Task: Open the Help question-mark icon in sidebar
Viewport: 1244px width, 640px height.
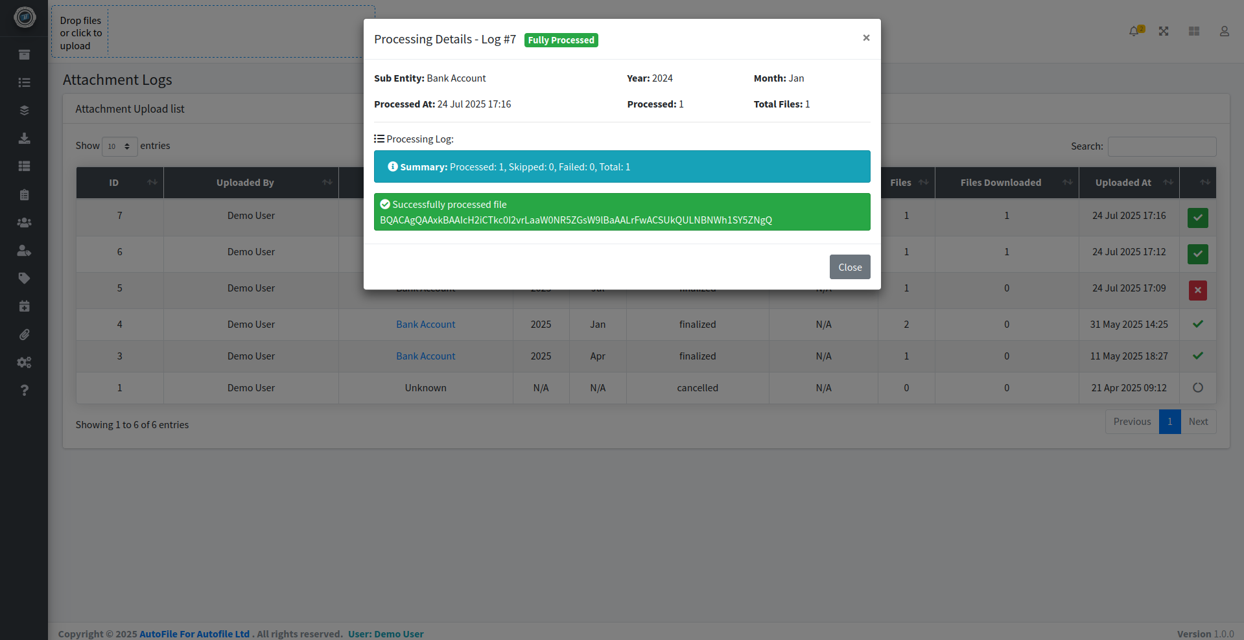Action: [24, 390]
